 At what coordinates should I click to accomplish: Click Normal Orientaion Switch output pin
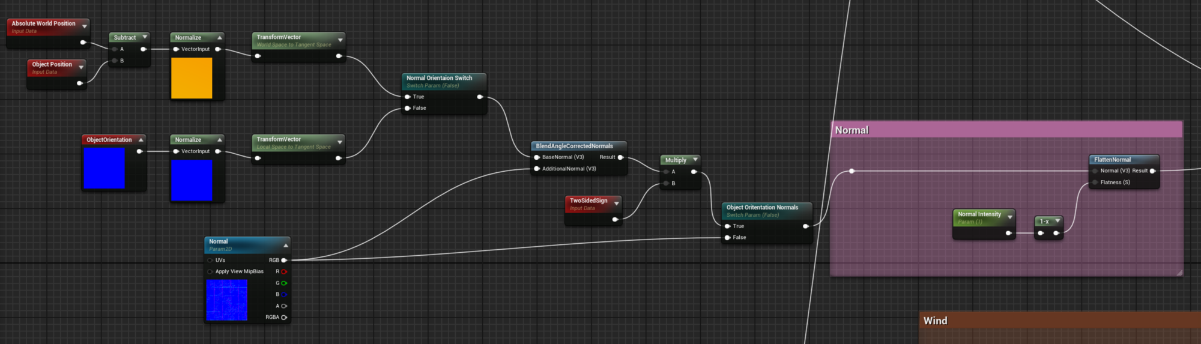480,97
